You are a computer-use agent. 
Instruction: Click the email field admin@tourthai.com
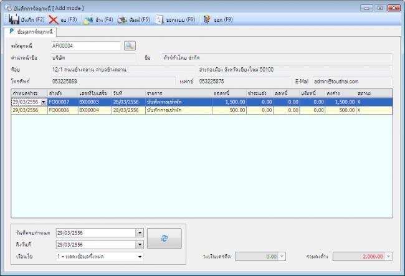click(x=353, y=82)
